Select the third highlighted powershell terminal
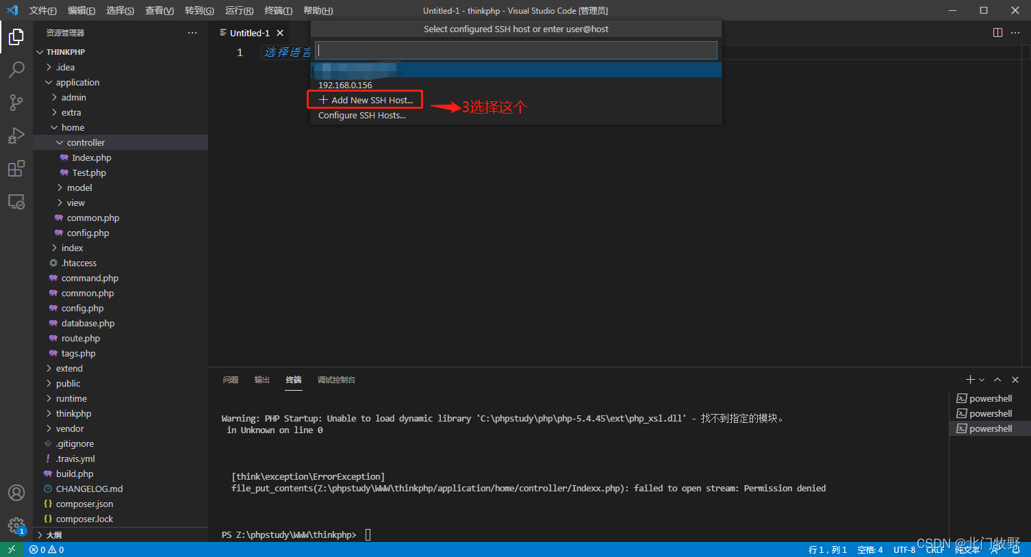Viewport: 1031px width, 557px height. 990,428
